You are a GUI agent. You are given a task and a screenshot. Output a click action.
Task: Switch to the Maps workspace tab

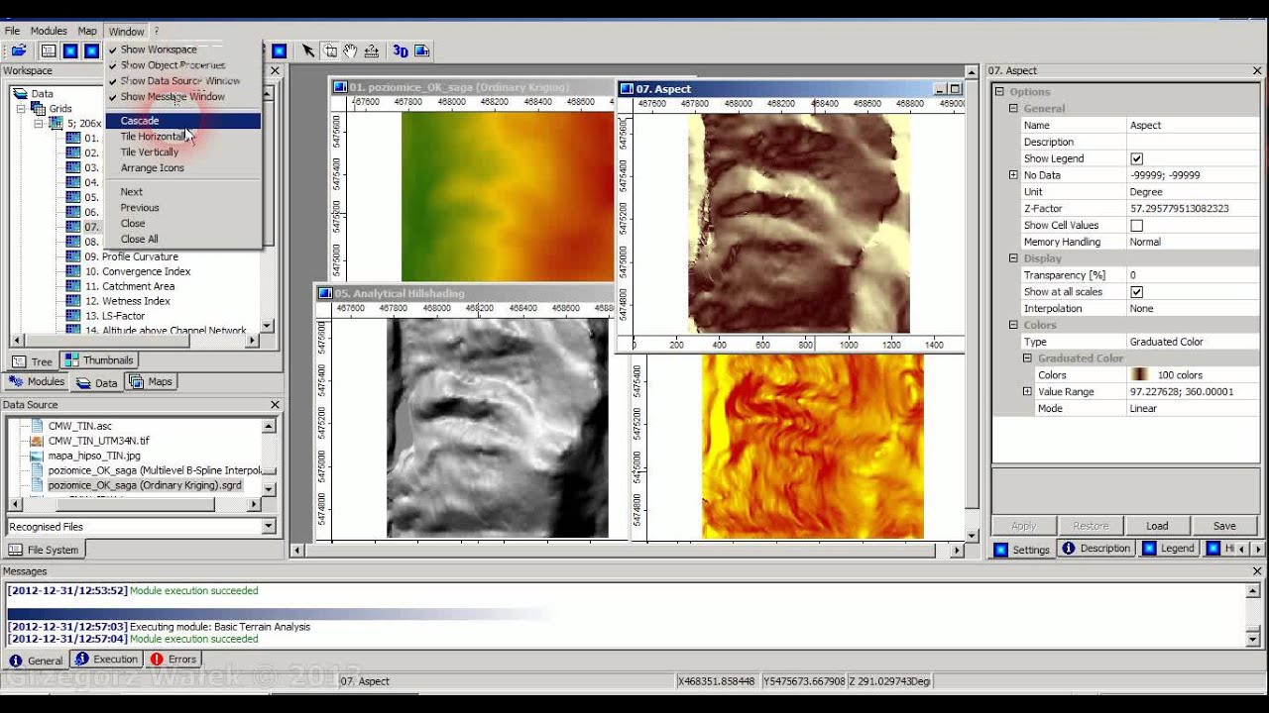tap(150, 382)
